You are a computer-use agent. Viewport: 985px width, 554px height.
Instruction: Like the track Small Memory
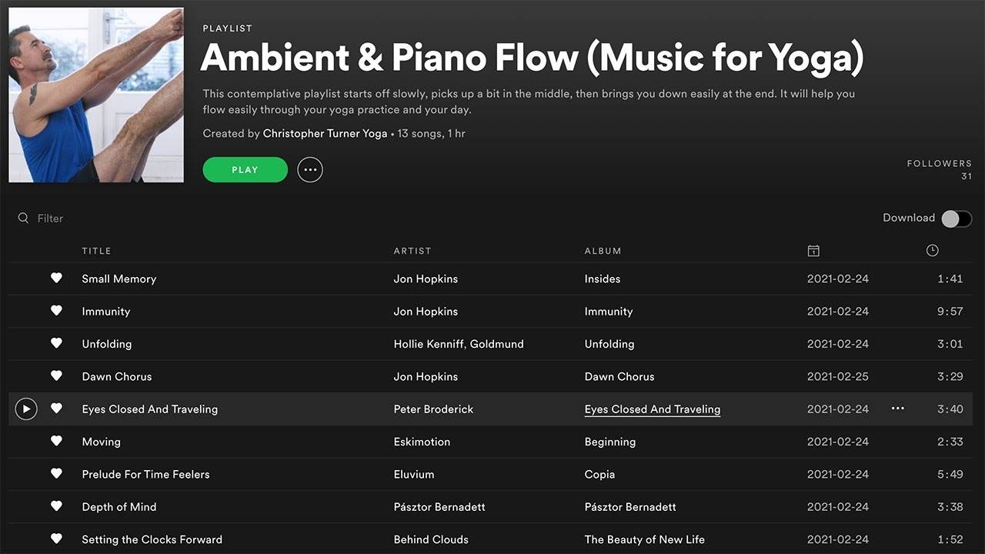coord(56,279)
